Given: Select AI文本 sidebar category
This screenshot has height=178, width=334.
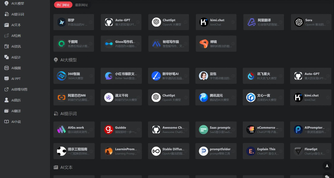Looking at the screenshot, I should (x=16, y=25).
